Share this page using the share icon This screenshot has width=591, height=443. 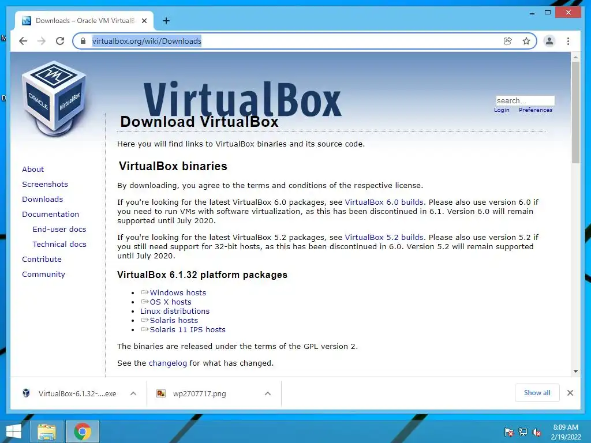point(508,41)
